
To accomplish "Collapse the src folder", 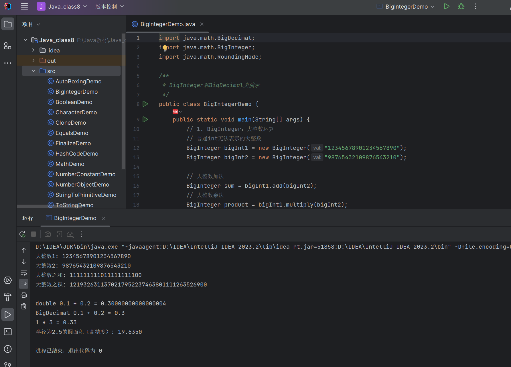I will pyautogui.click(x=33, y=71).
